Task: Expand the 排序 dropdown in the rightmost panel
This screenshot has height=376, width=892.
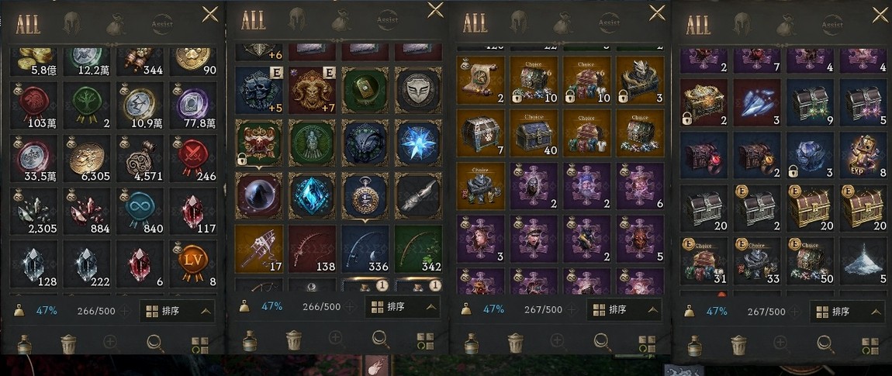Action: tap(848, 311)
